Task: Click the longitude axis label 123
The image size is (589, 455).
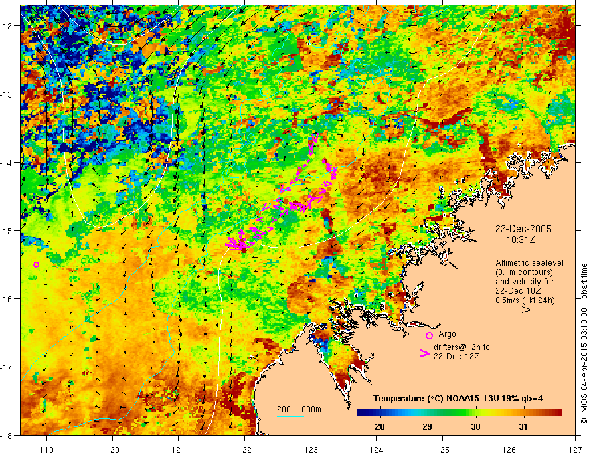Action: coord(311,450)
